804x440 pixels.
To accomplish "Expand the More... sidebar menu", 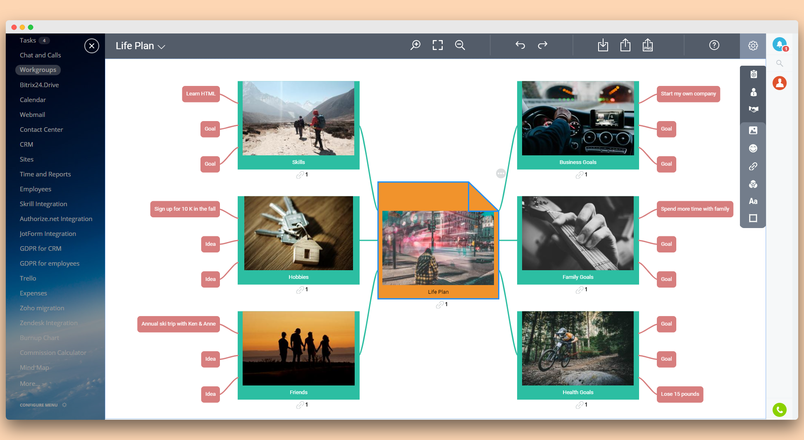I will click(30, 383).
